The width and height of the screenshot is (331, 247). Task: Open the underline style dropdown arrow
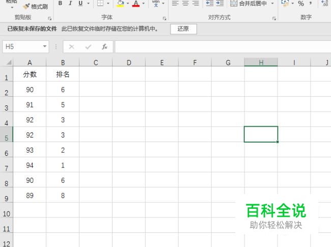coord(88,4)
